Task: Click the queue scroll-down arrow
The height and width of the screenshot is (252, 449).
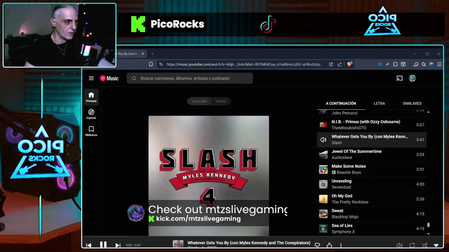Action: [428, 233]
